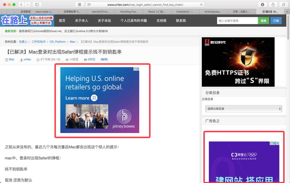
Task: Click the views eye icon beside 14浏览
Action: [67, 60]
